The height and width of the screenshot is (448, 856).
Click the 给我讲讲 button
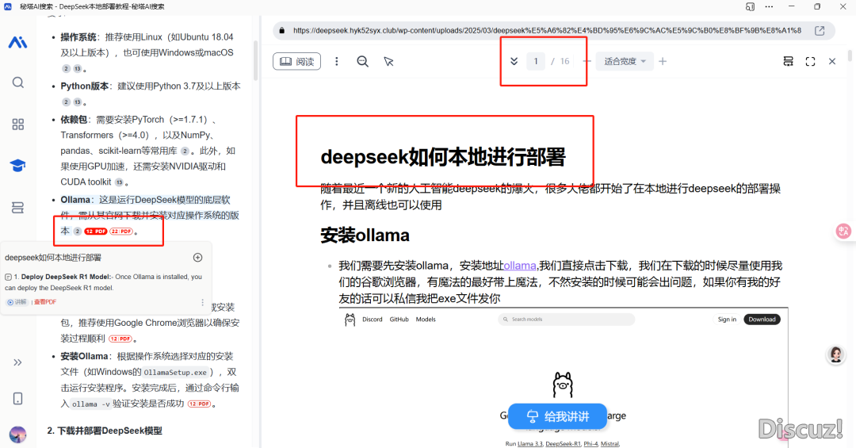click(x=557, y=416)
